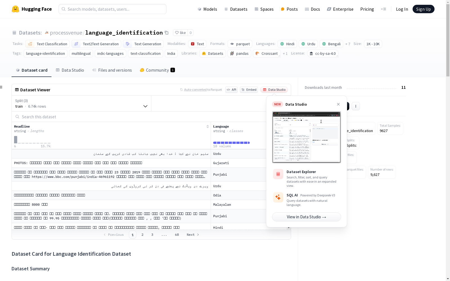The width and height of the screenshot is (450, 281).
Task: Click the dataset viewer table icon
Action: point(17,90)
